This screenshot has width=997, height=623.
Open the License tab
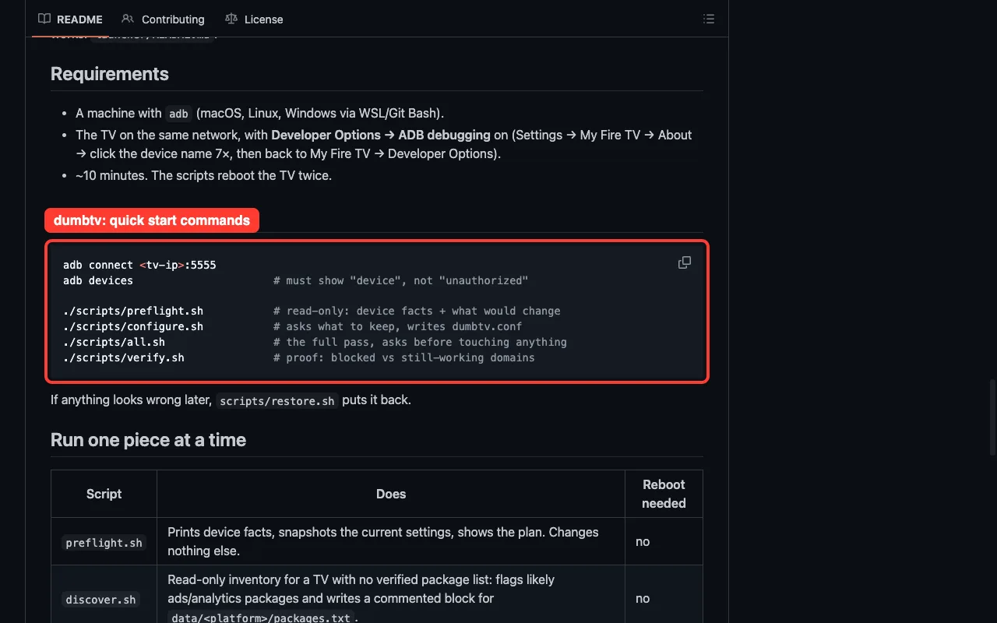[253, 19]
